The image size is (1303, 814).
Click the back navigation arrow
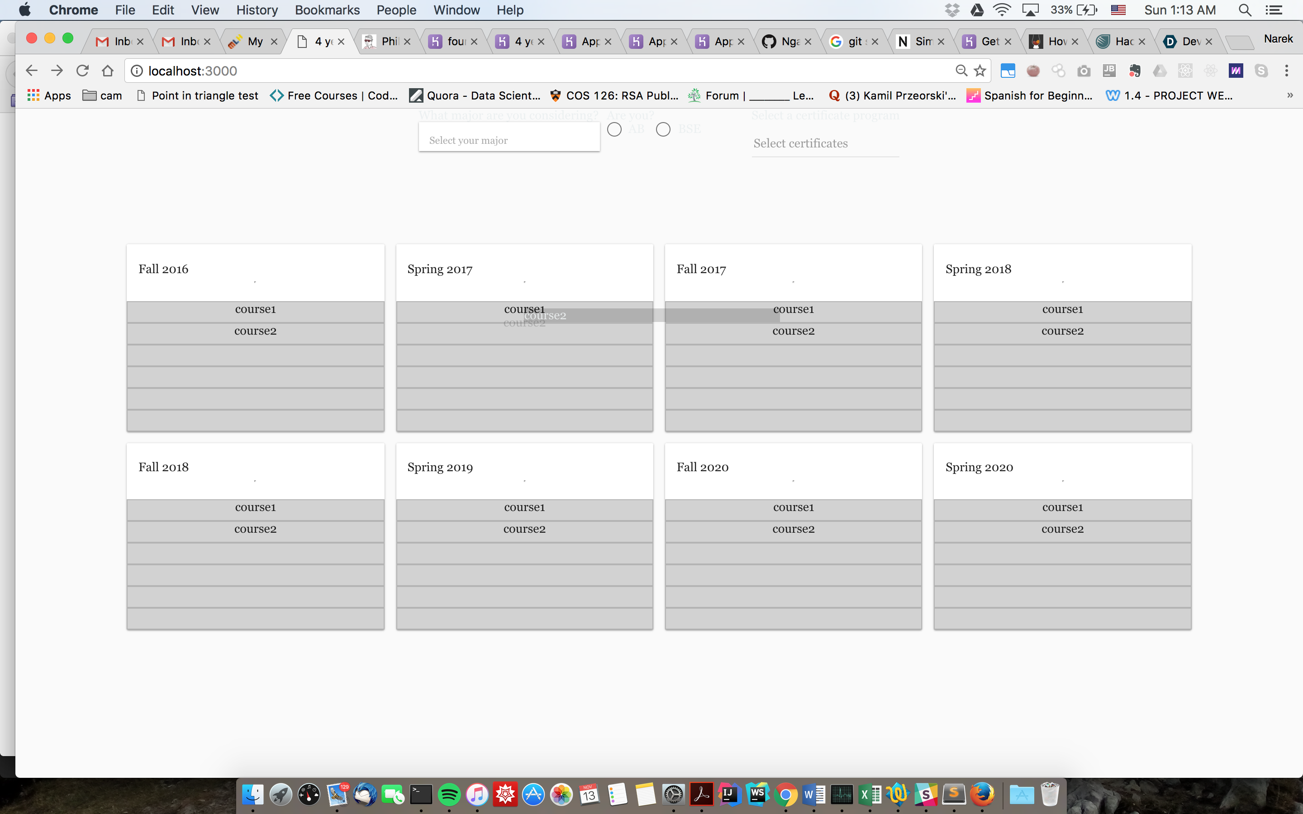coord(32,71)
